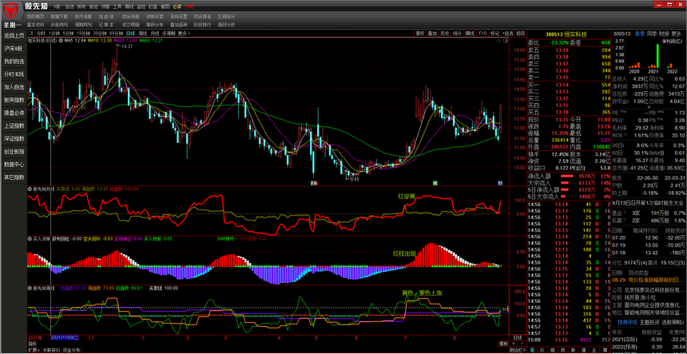Viewport: 687px width, 354px height.
Task: Click 标记 chart toolbar button
Action: coord(494,34)
